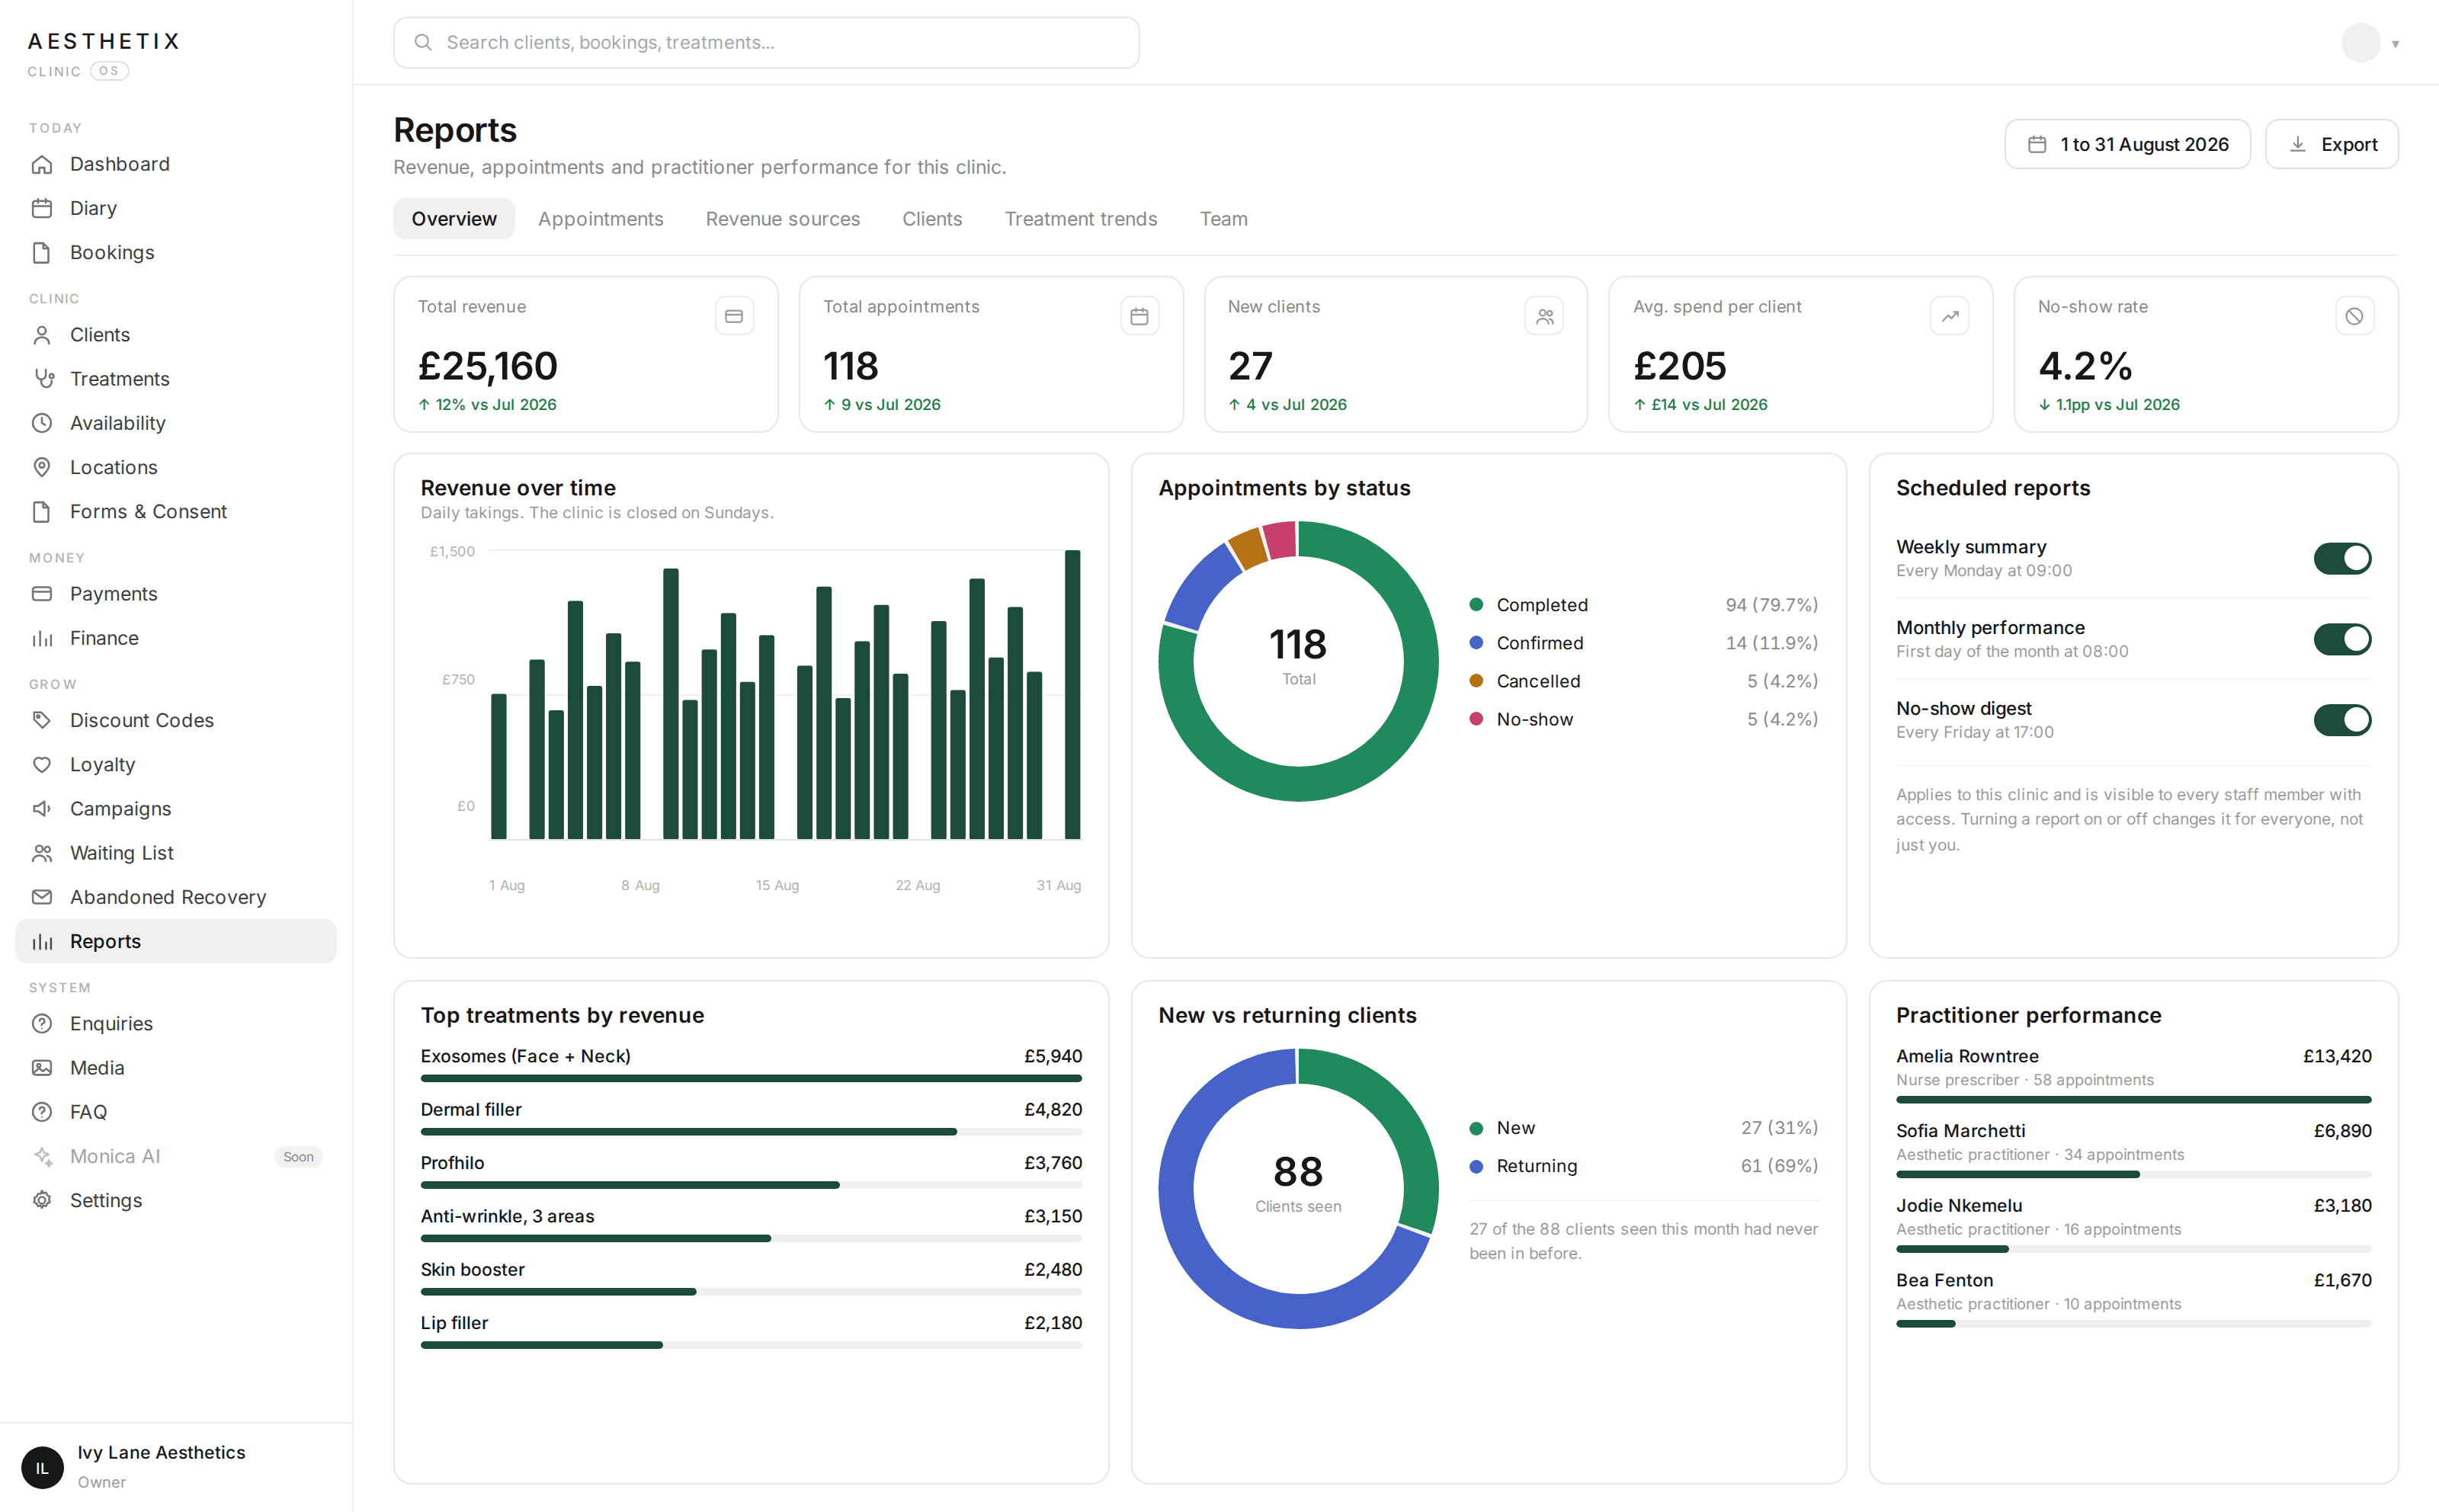2439x1512 pixels.
Task: Switch to the Appointments tab
Action: (x=600, y=219)
